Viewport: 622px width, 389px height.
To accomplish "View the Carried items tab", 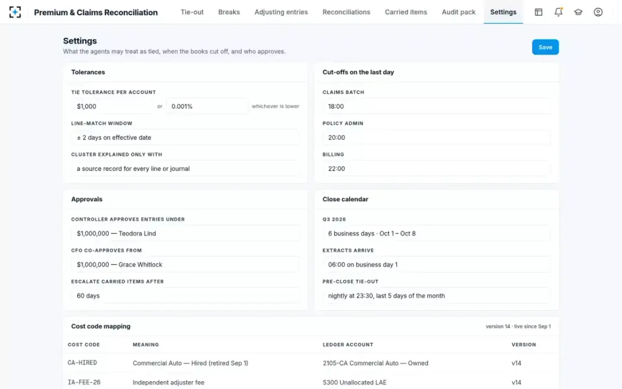I will pyautogui.click(x=406, y=12).
